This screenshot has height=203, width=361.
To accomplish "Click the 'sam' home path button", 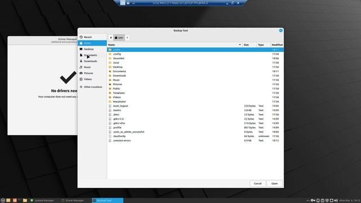I will tap(119, 38).
